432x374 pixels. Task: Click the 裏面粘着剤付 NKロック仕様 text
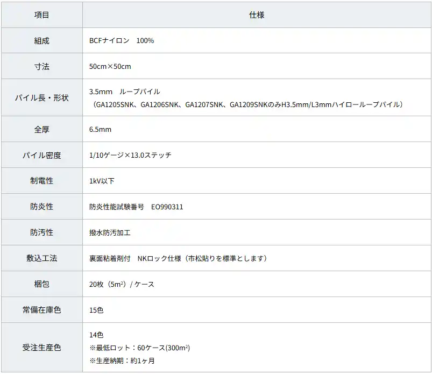[178, 258]
